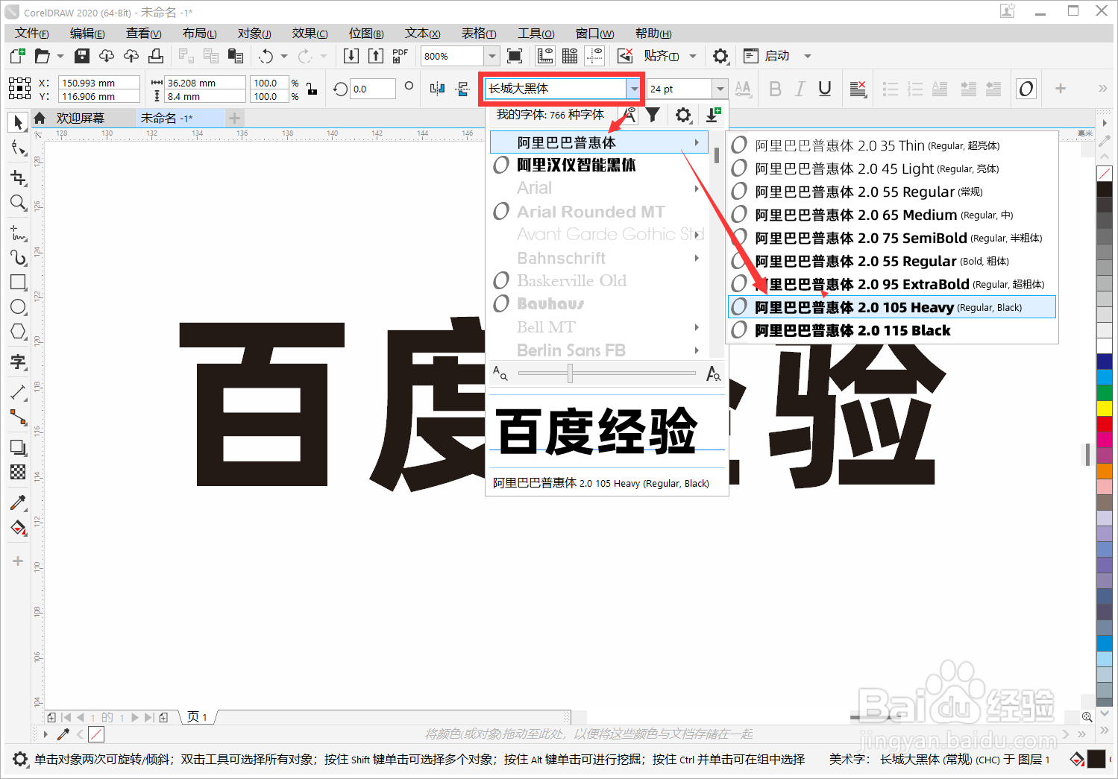Viewport: 1118px width, 779px height.
Task: Select the Crop tool
Action: point(18,177)
